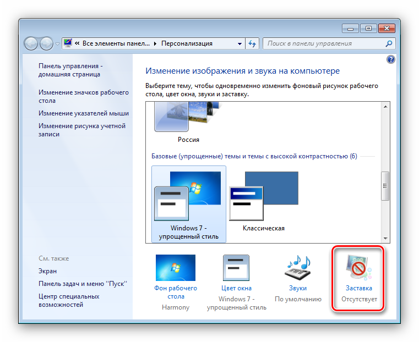Focus the 'Поиск в панели управления' search field
This screenshot has height=342, width=419.
pos(329,43)
